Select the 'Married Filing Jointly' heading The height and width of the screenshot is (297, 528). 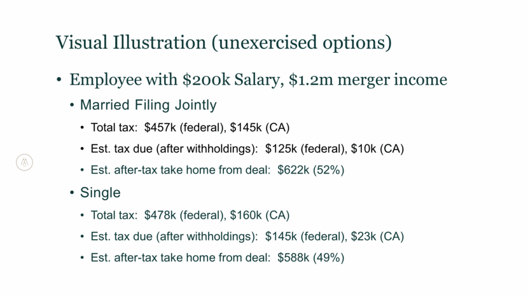click(148, 105)
